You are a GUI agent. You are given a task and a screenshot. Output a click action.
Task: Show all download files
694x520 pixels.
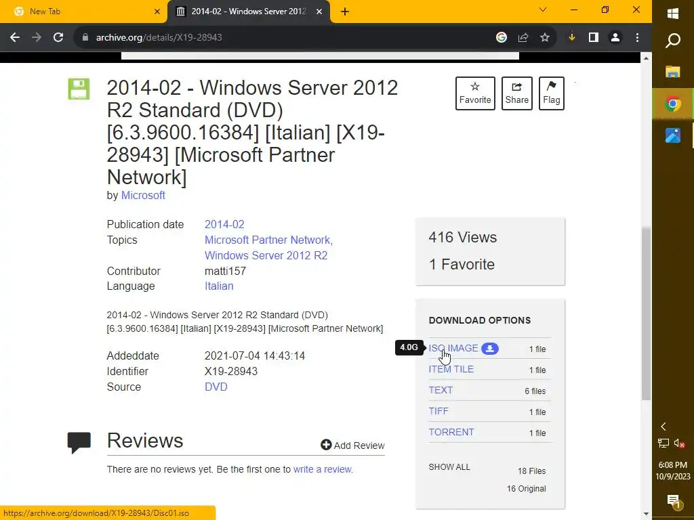449,467
